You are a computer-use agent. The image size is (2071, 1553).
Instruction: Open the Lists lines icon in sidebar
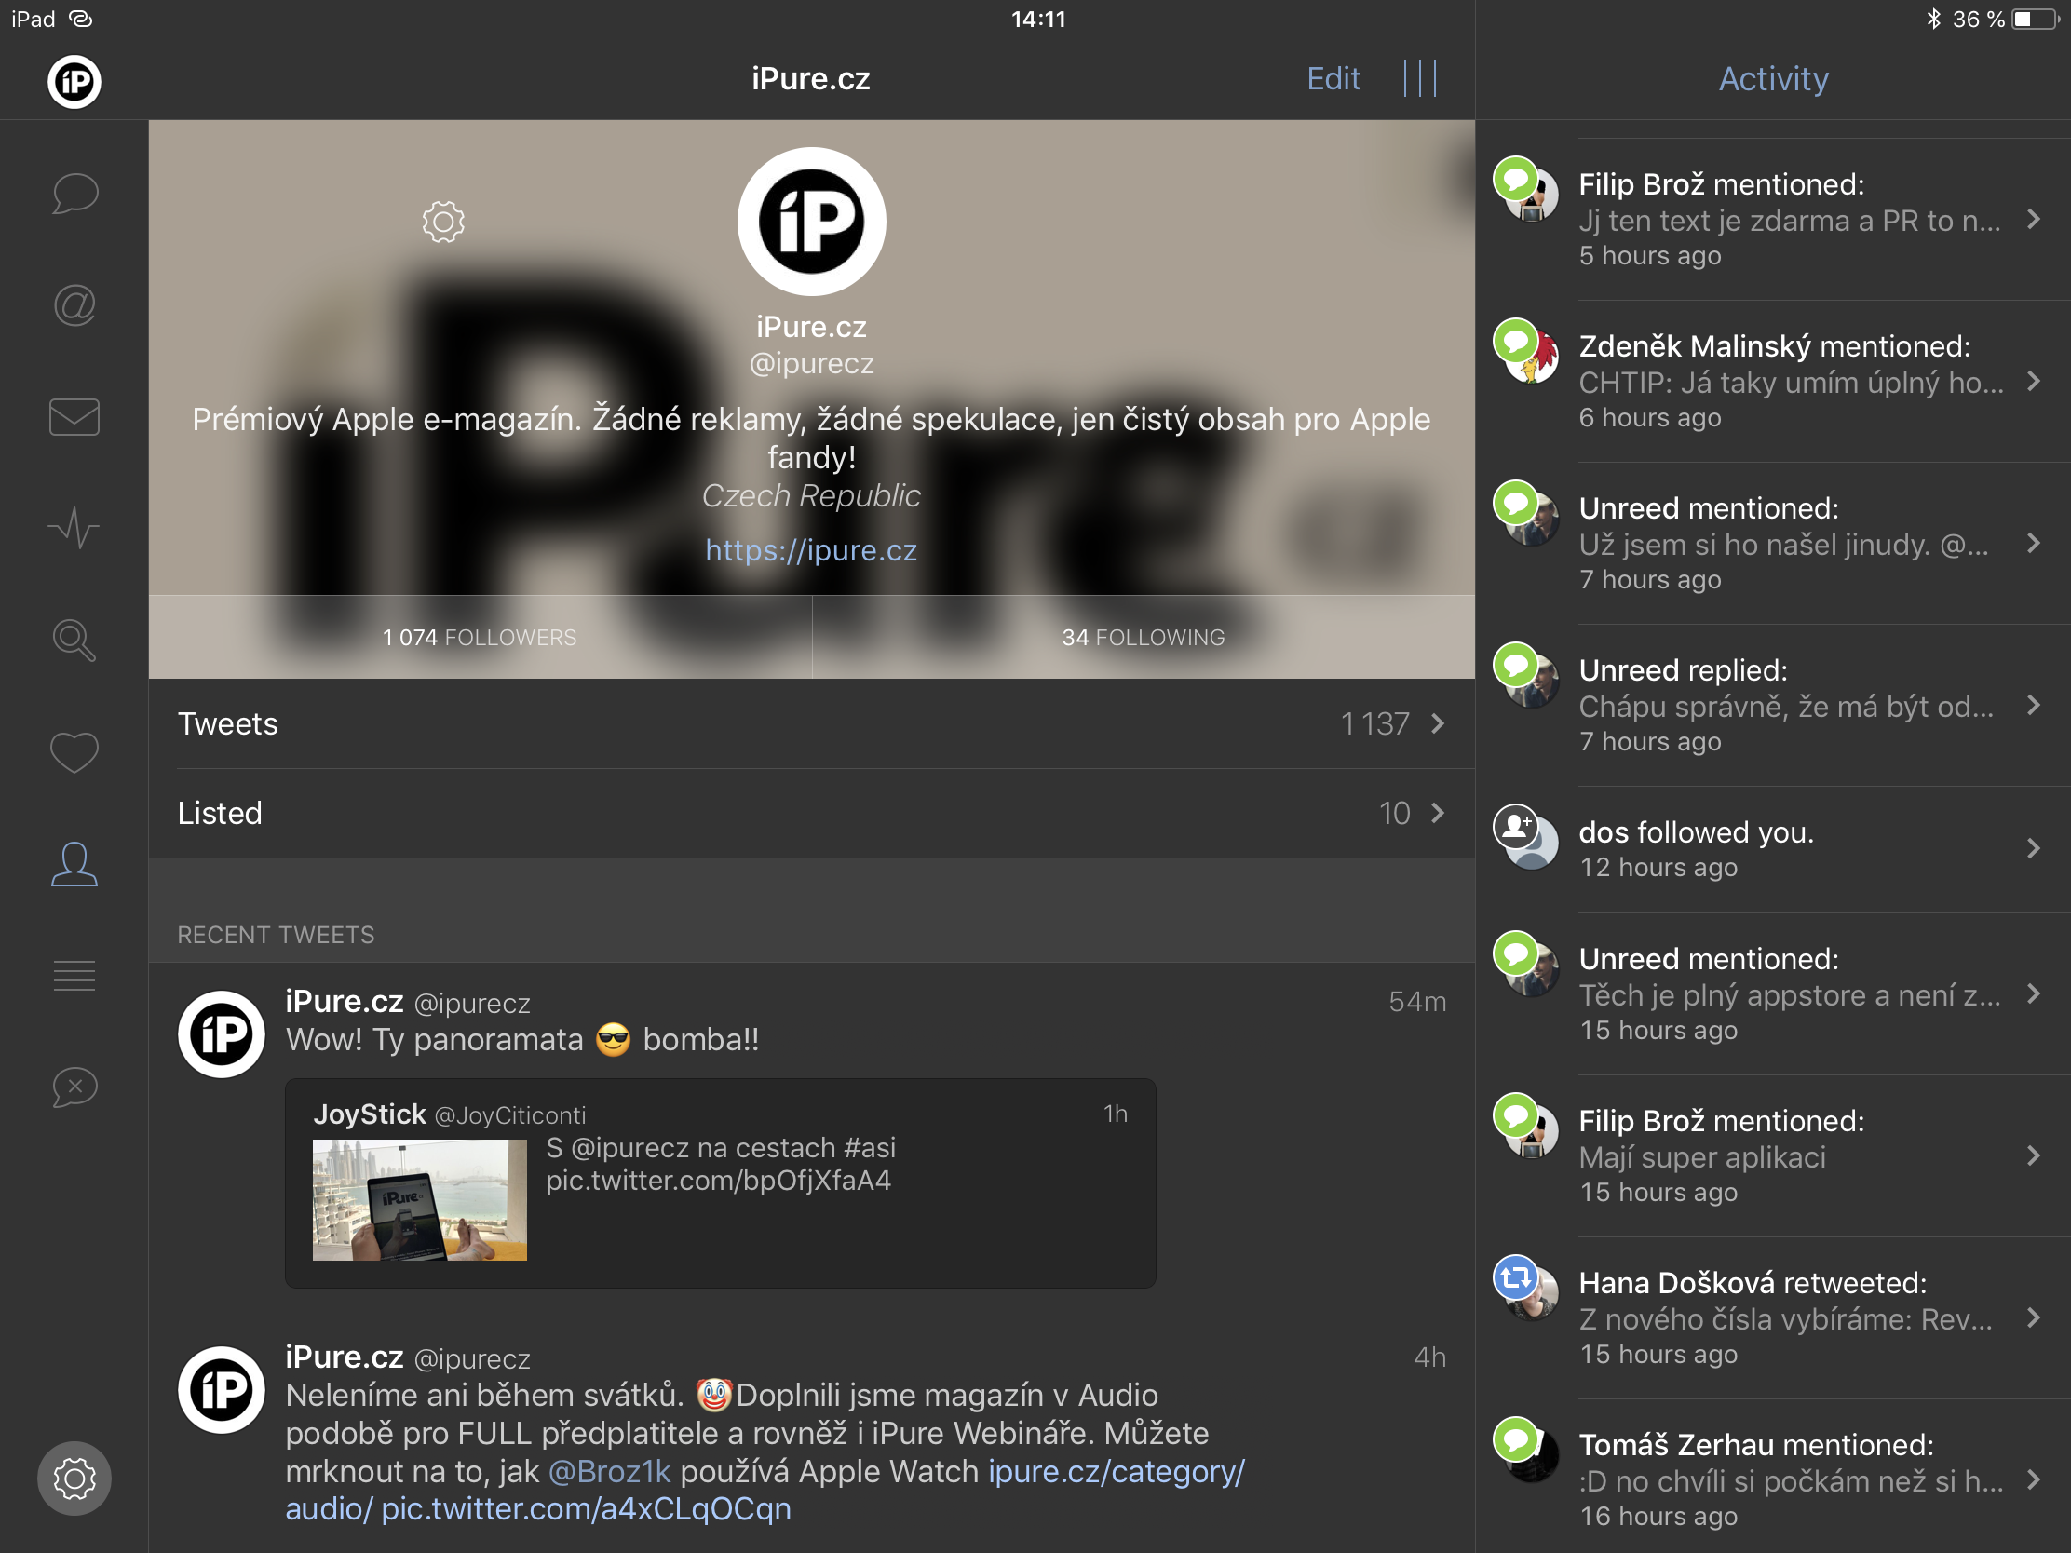[x=74, y=976]
